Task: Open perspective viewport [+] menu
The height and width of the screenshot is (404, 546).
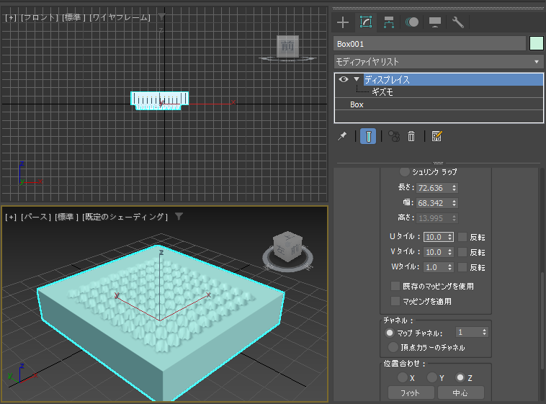Action: point(11,217)
